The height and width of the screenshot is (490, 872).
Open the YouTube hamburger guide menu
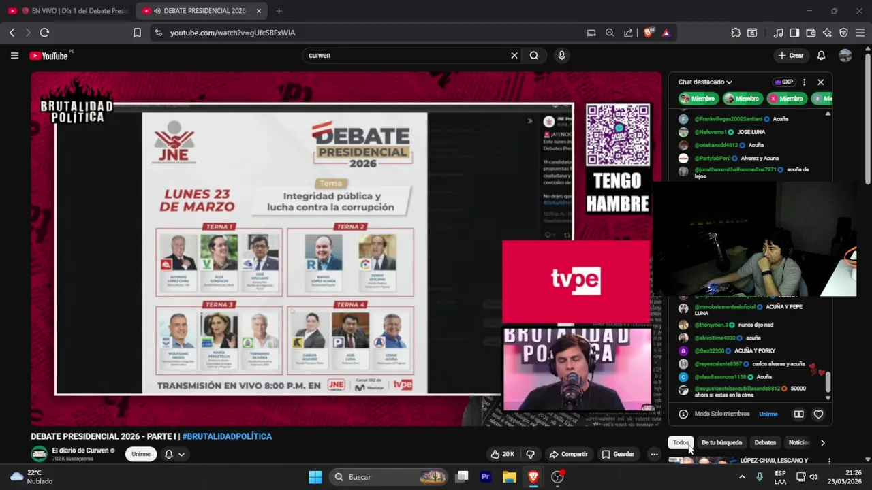click(x=14, y=56)
